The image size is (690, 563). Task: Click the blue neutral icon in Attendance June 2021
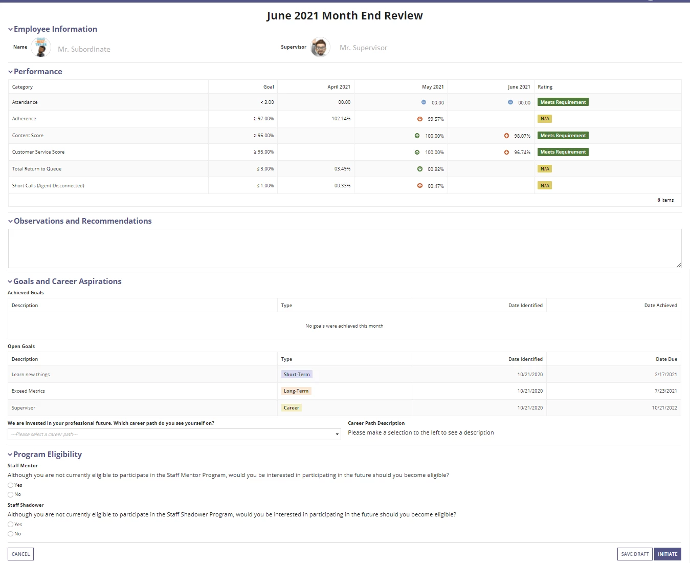click(510, 102)
